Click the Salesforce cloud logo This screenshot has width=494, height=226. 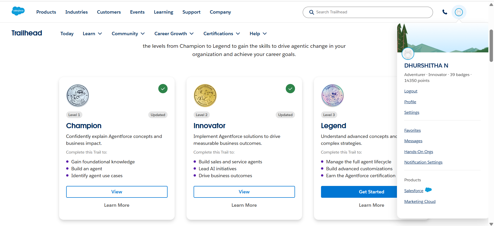18,11
